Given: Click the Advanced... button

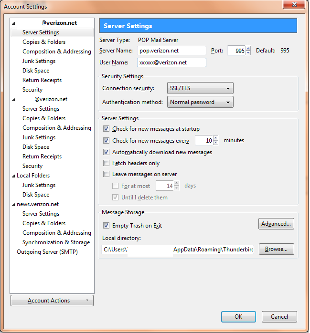Looking at the screenshot, I should (276, 224).
